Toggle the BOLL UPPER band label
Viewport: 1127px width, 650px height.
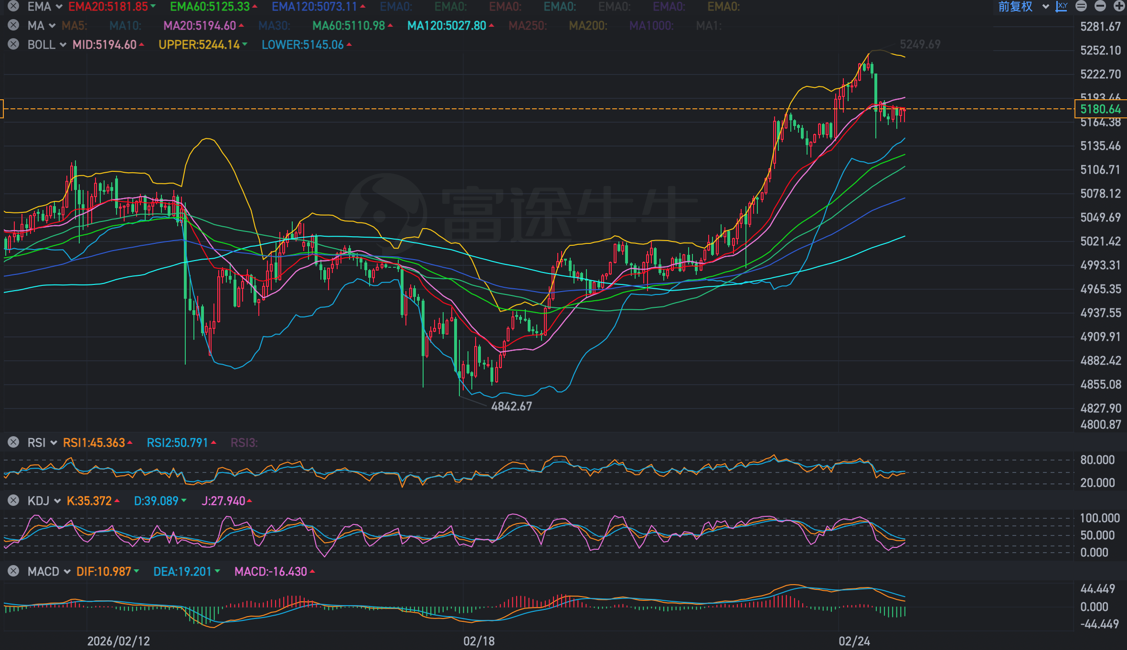click(x=199, y=45)
